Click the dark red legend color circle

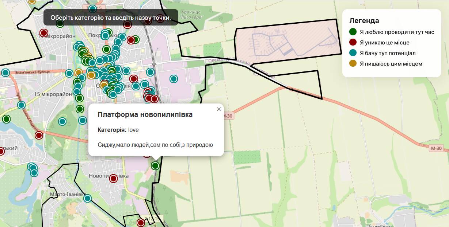[353, 42]
